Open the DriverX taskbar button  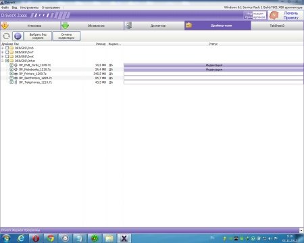[x=124, y=238]
